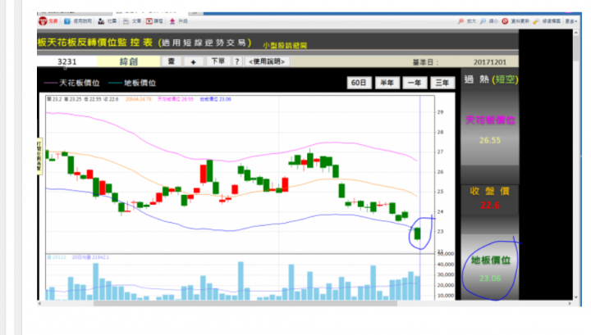Click 地板價位 legend entry
Screen dimensions: 591x335
(132, 83)
